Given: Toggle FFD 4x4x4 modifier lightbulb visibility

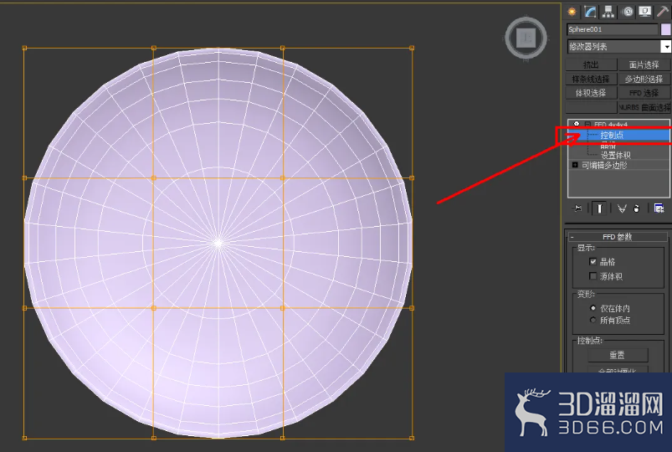Looking at the screenshot, I should coord(577,124).
